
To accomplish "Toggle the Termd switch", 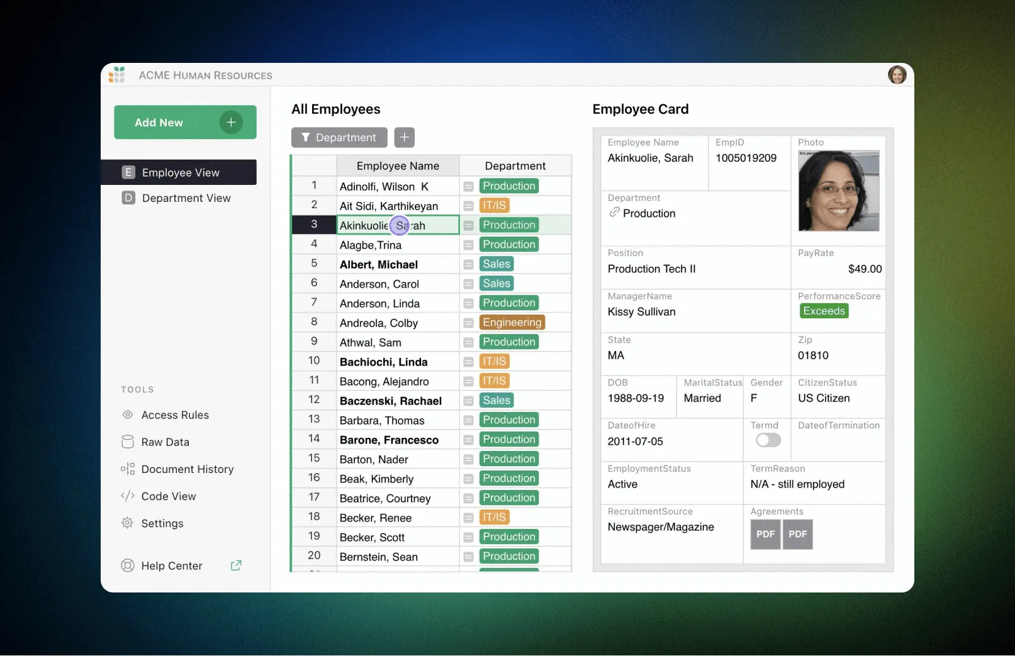I will (x=768, y=440).
